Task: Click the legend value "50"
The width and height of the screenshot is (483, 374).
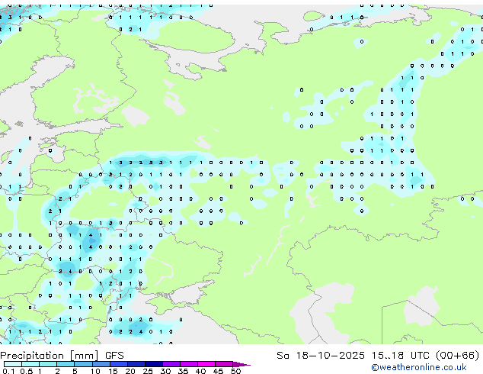Action: click(x=235, y=371)
